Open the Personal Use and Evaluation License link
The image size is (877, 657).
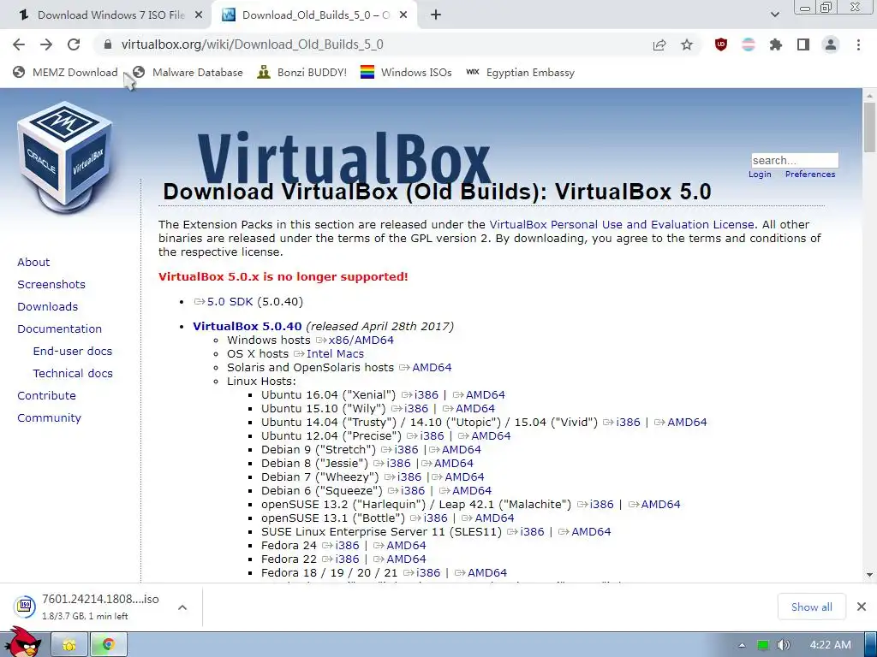622,225
